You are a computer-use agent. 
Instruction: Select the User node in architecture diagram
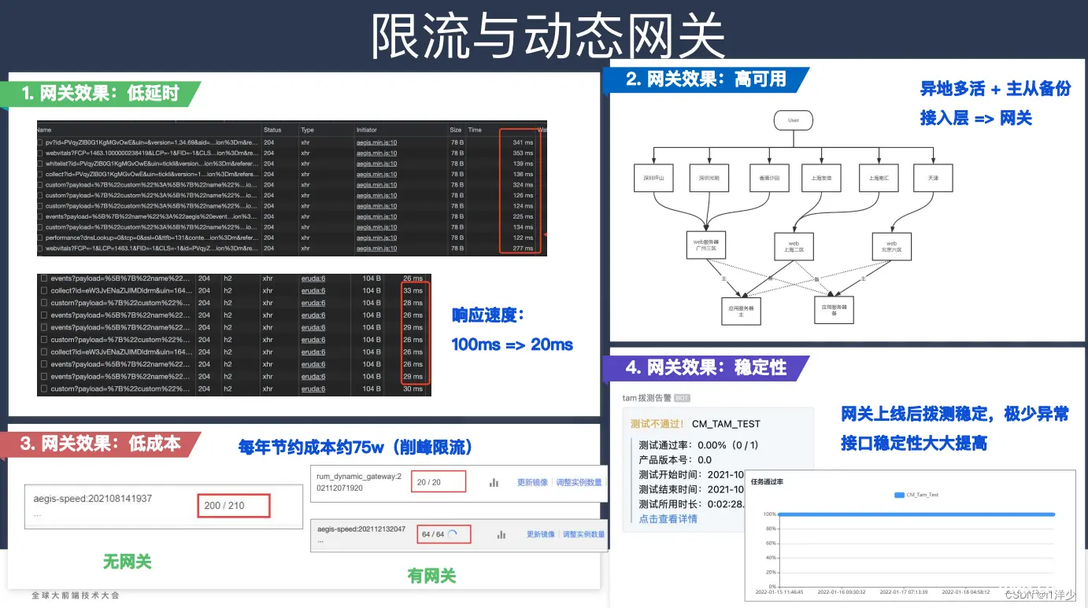(x=793, y=120)
